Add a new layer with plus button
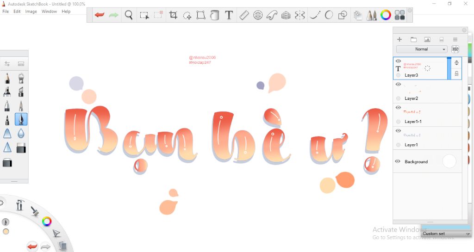The image size is (474, 252). (399, 40)
